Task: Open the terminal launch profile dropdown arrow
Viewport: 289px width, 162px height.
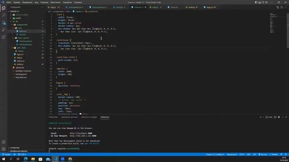Action: 263,117
